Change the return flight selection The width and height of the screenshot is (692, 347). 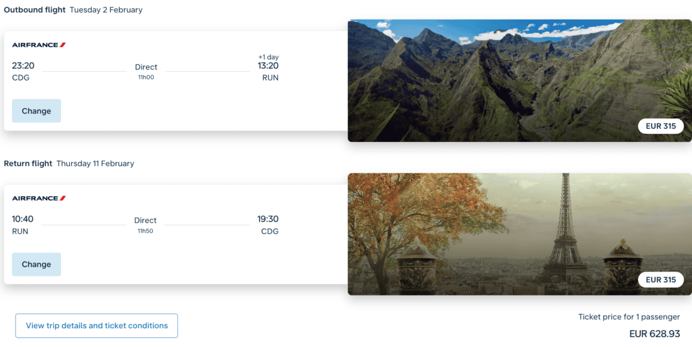click(36, 264)
